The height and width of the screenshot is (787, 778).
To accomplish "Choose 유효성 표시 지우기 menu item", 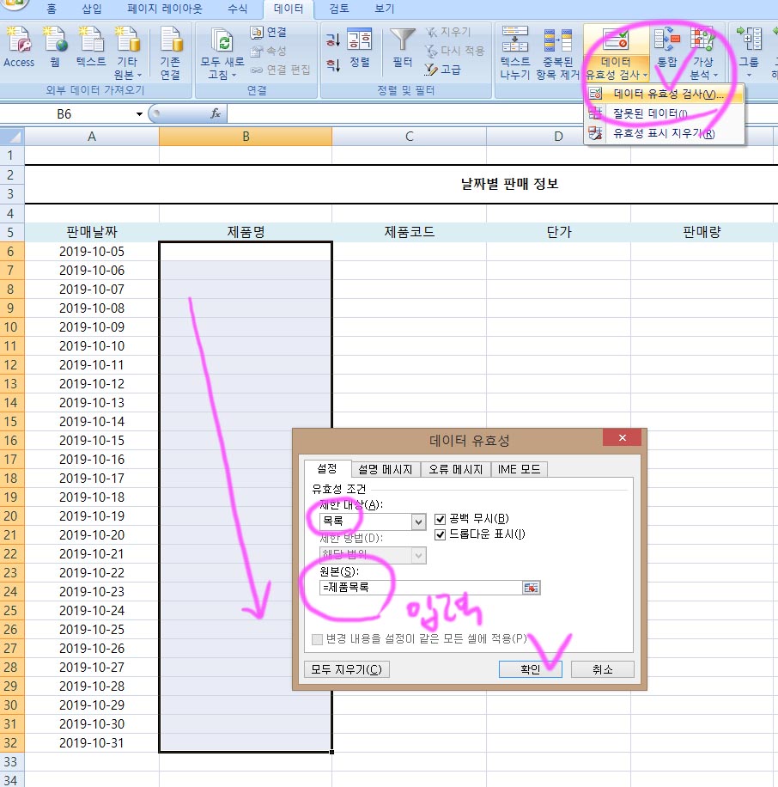I will coord(664,133).
